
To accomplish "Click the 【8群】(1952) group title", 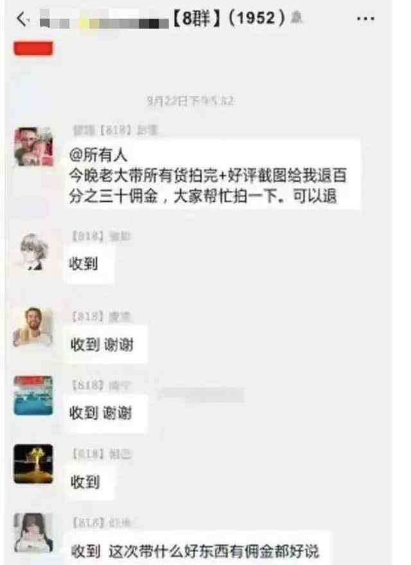I will coord(229,18).
